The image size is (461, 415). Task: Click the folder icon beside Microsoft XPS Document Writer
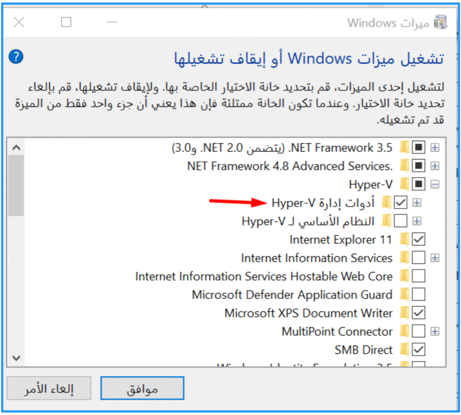404,313
